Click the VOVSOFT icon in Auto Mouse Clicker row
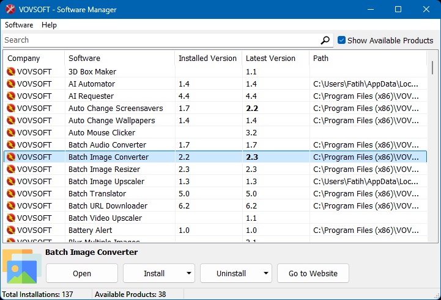The height and width of the screenshot is (300, 441). [11, 132]
